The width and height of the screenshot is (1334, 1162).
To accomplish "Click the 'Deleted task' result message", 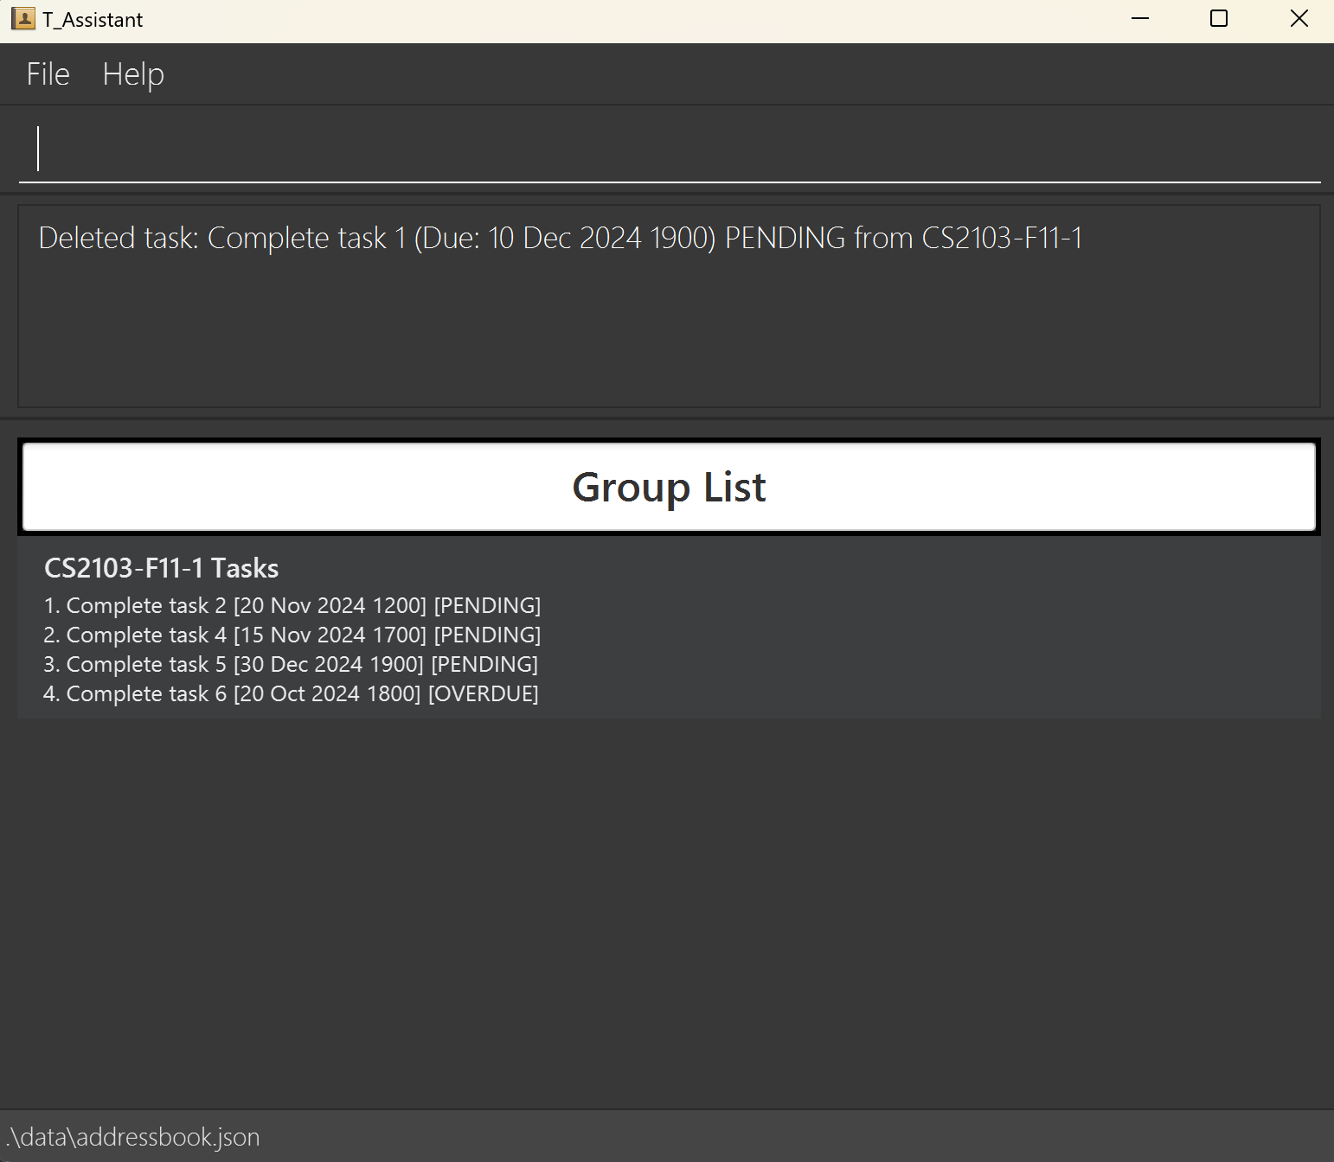I will 560,238.
